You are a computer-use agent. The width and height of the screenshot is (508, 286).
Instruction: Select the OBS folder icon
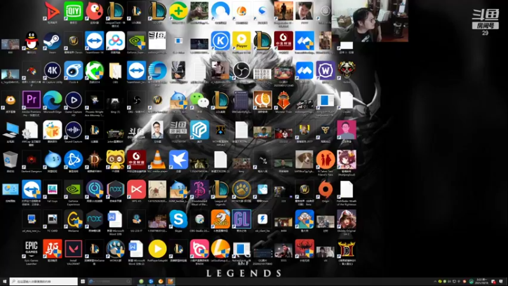point(116,72)
